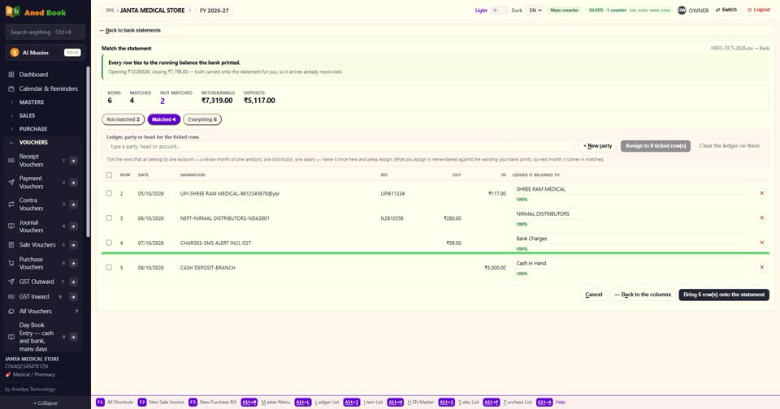Open the Dashboard icon in sidebar
780x409 pixels.
pos(11,75)
